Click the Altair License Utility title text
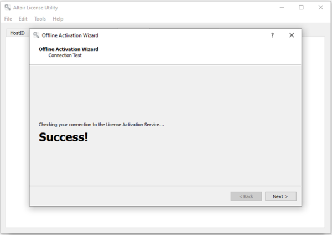This screenshot has height=235, width=332. (x=35, y=8)
